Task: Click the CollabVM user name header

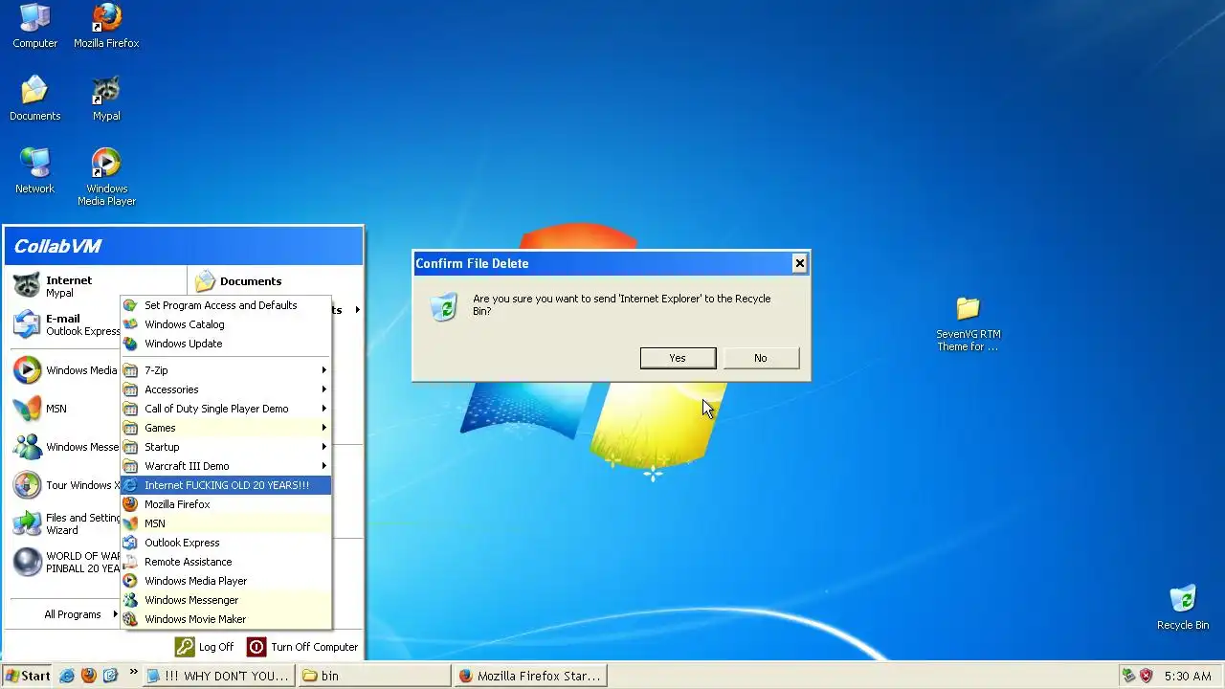Action: coord(57,246)
